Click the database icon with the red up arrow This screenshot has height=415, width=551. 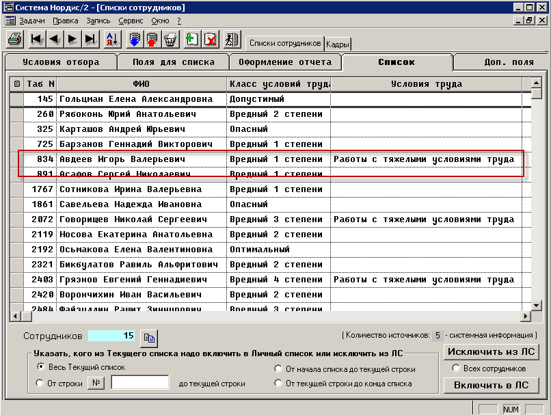click(152, 39)
